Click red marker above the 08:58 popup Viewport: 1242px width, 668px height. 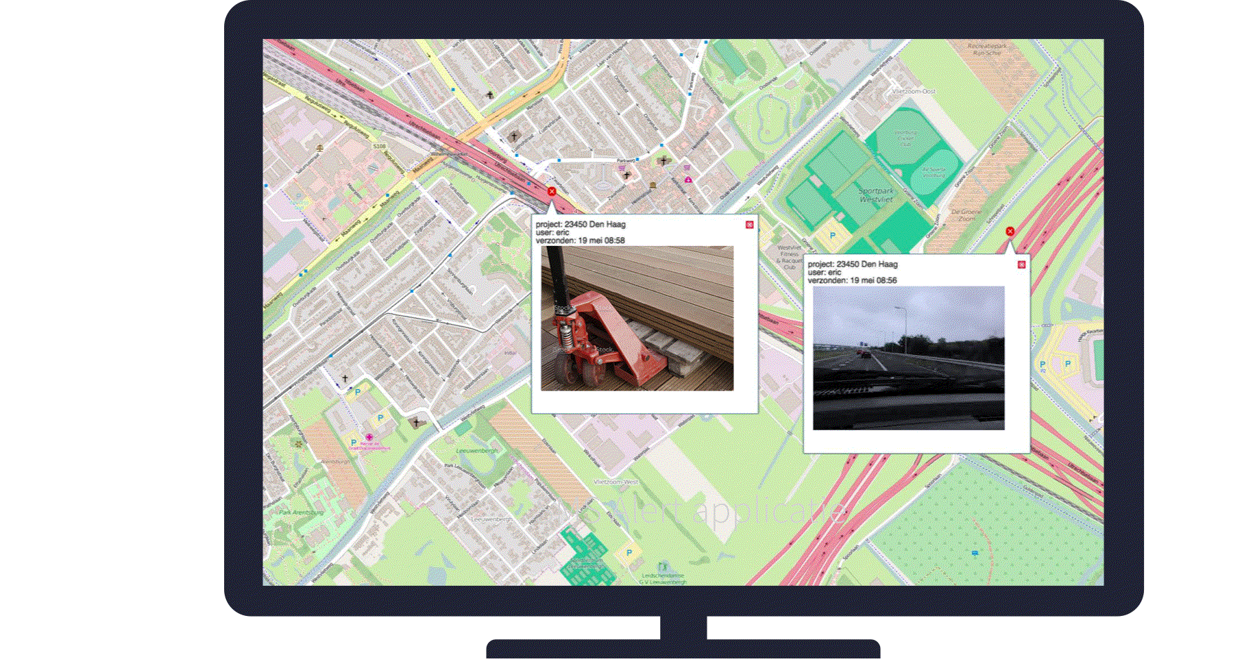552,192
